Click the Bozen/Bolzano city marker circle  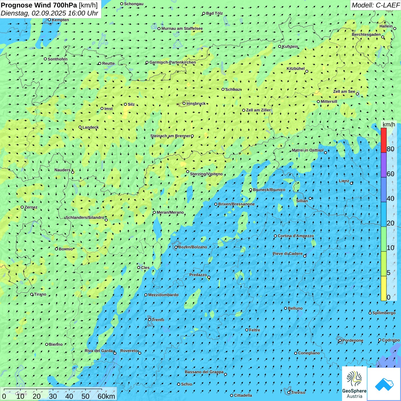pos(176,247)
